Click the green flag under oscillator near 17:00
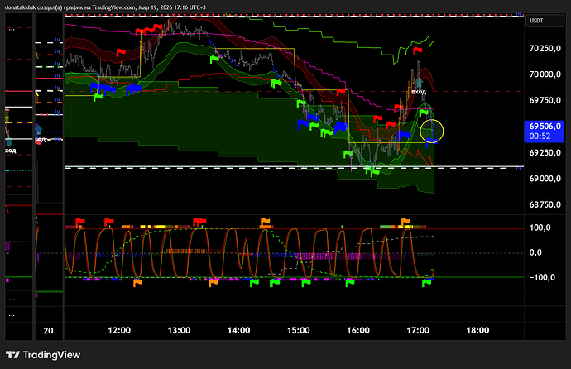The image size is (571, 369). (428, 283)
